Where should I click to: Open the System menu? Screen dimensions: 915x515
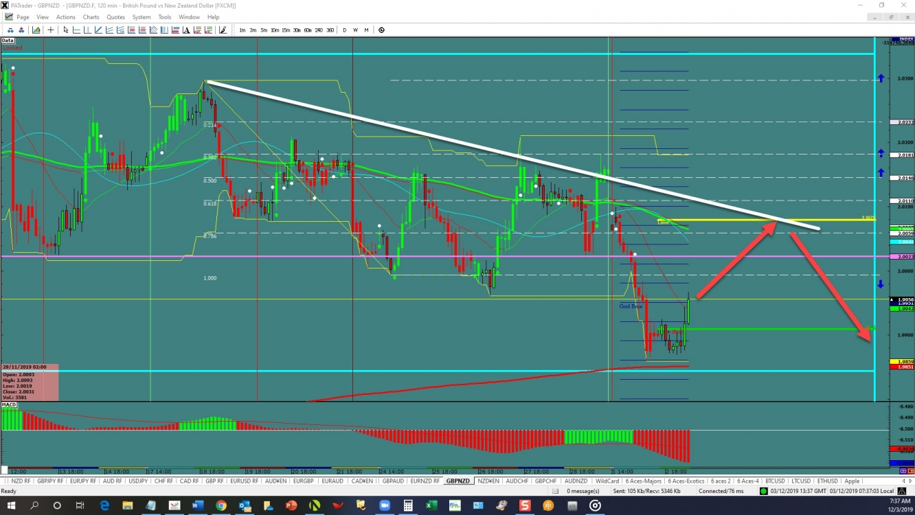click(x=142, y=17)
